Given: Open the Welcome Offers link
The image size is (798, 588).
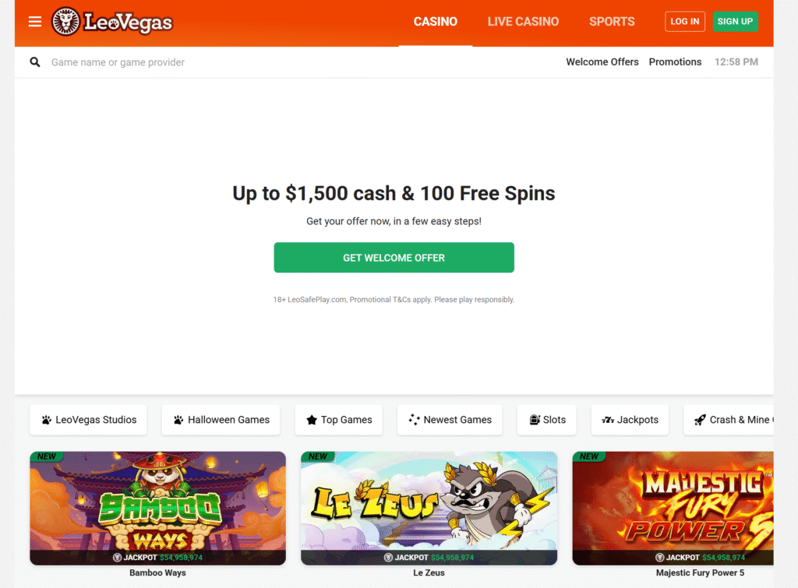Looking at the screenshot, I should (602, 62).
